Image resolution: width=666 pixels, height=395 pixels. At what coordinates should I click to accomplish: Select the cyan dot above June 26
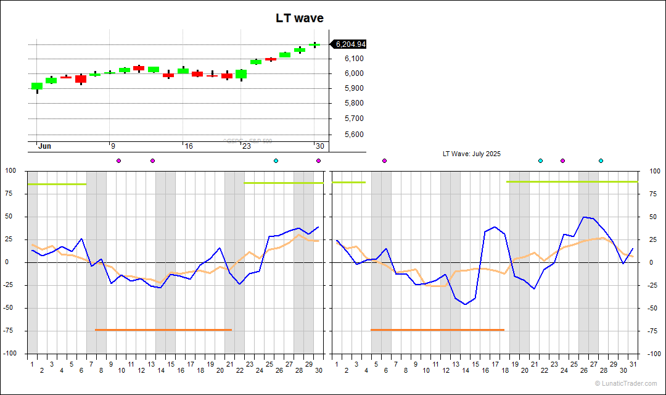click(x=276, y=161)
